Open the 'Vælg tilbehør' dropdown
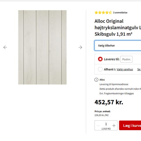Image resolution: width=141 pixels, height=141 pixels. (118, 46)
